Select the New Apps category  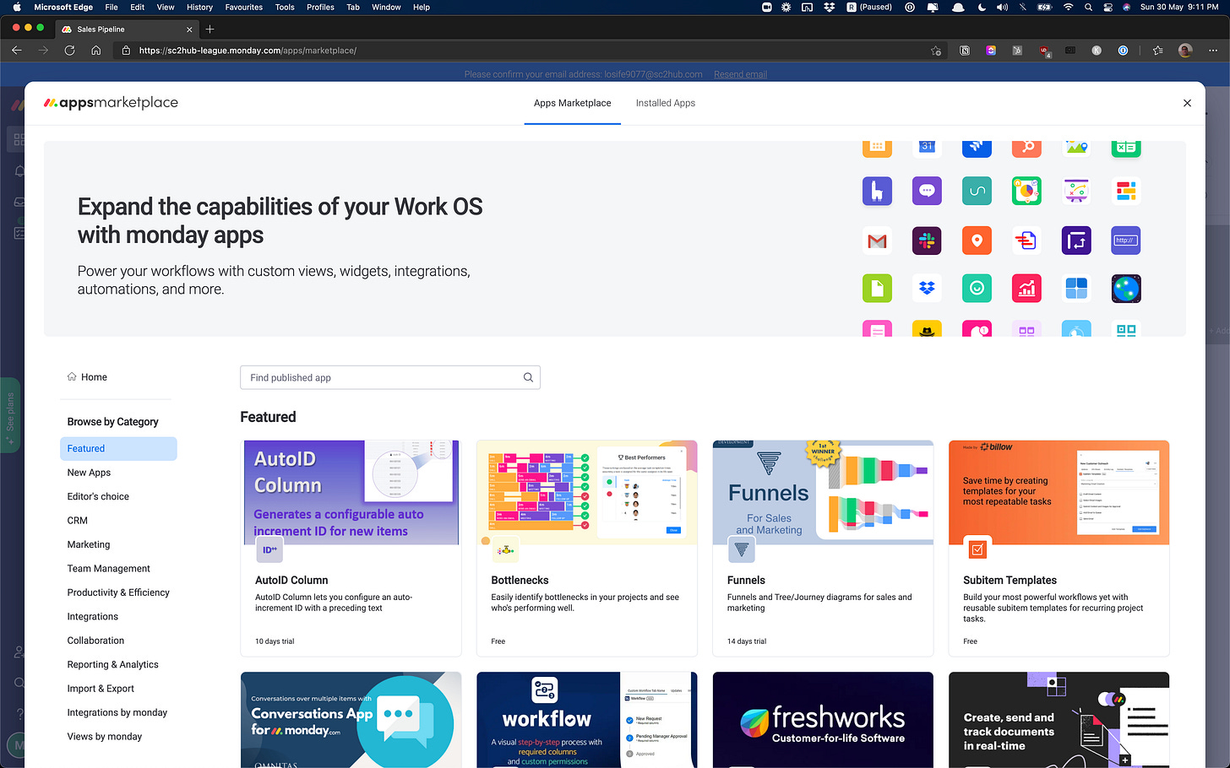[89, 473]
